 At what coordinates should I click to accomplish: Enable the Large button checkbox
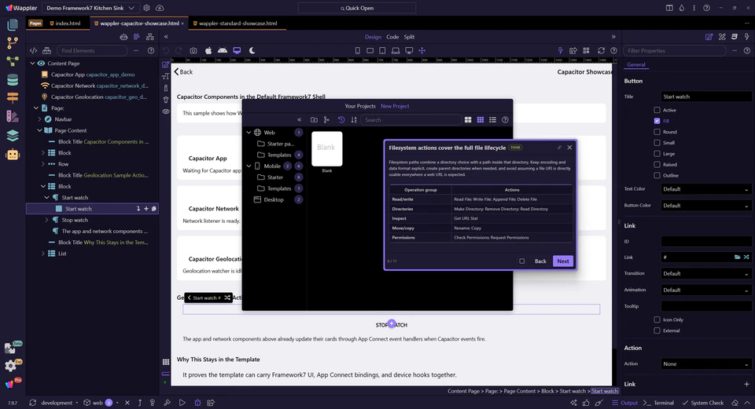point(657,154)
